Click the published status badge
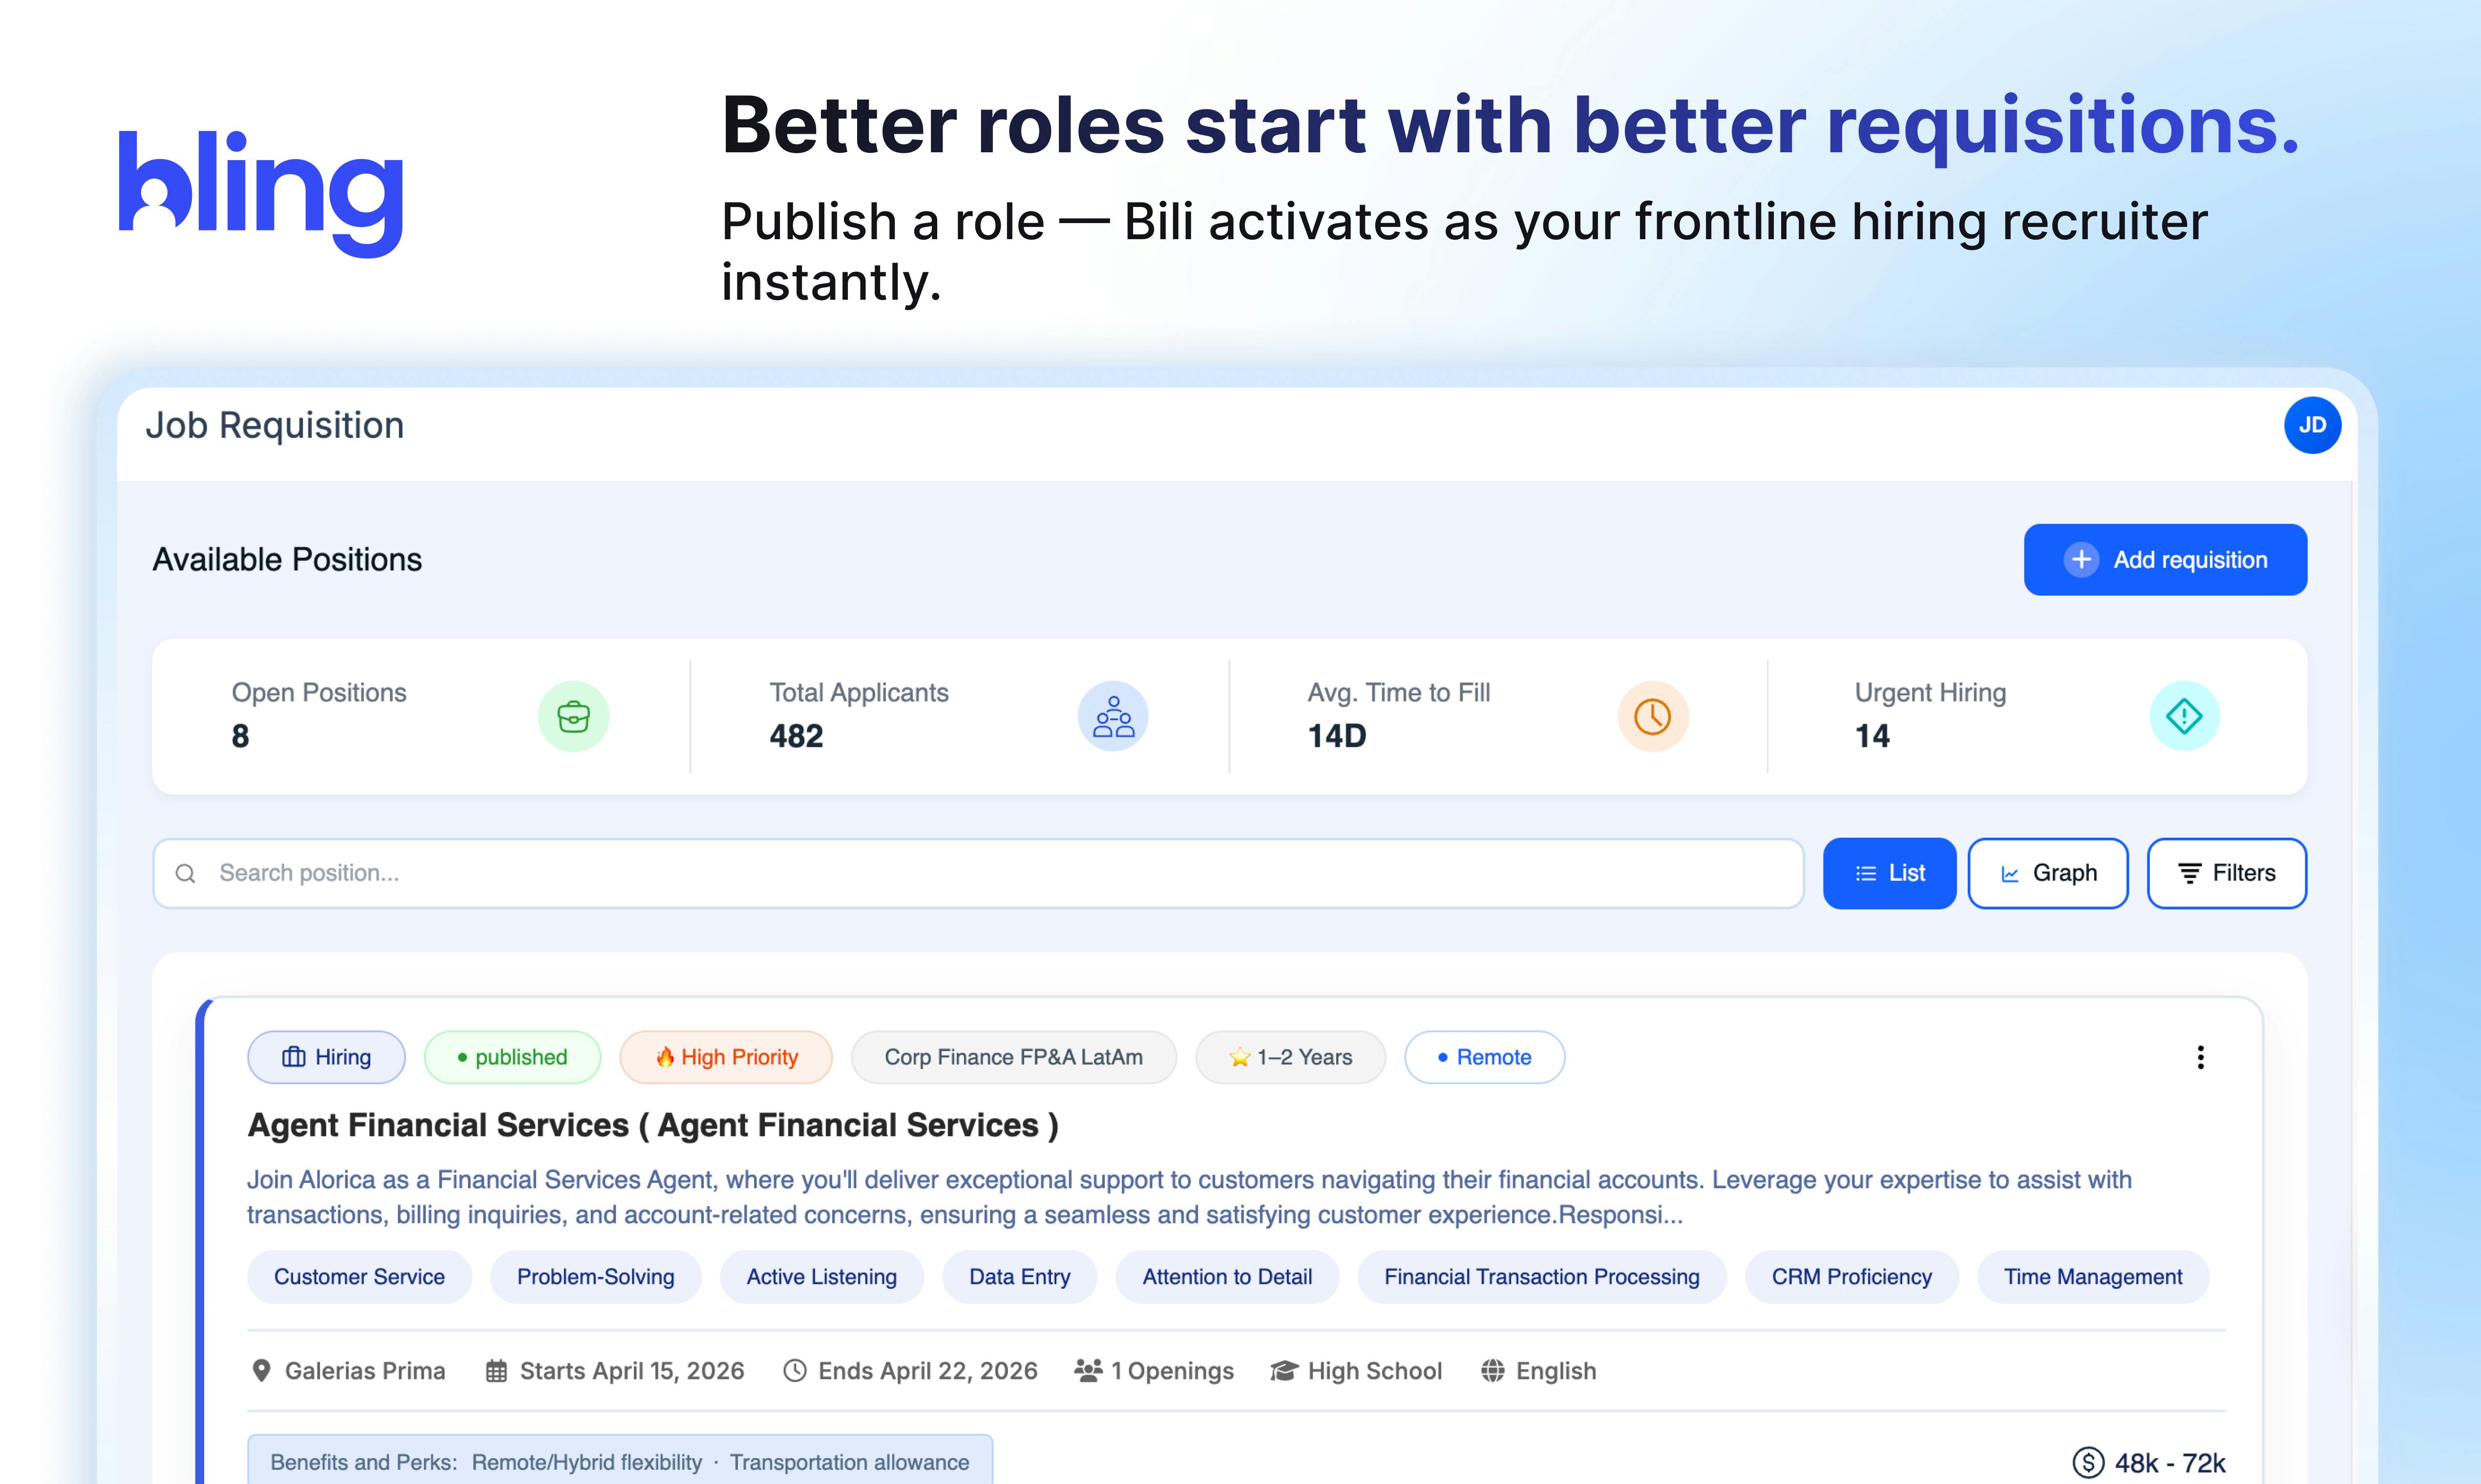Viewport: 2481px width, 1484px height. click(x=512, y=1057)
